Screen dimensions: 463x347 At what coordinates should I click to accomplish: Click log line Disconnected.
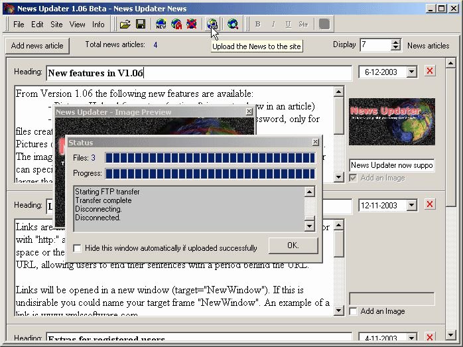(x=98, y=218)
